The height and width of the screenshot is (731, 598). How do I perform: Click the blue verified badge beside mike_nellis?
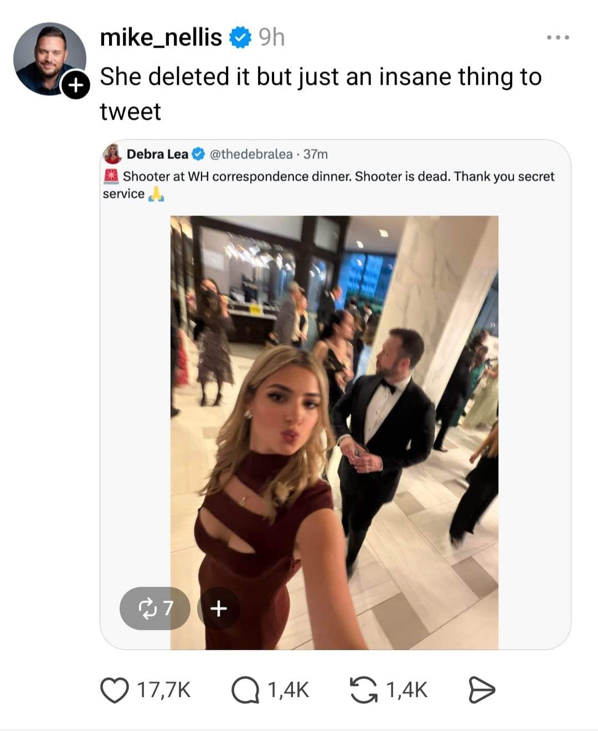point(240,38)
